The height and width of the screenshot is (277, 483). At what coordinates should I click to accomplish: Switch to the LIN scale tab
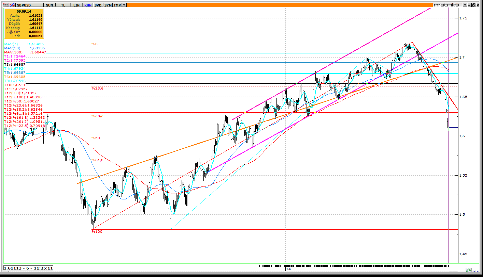77,5
